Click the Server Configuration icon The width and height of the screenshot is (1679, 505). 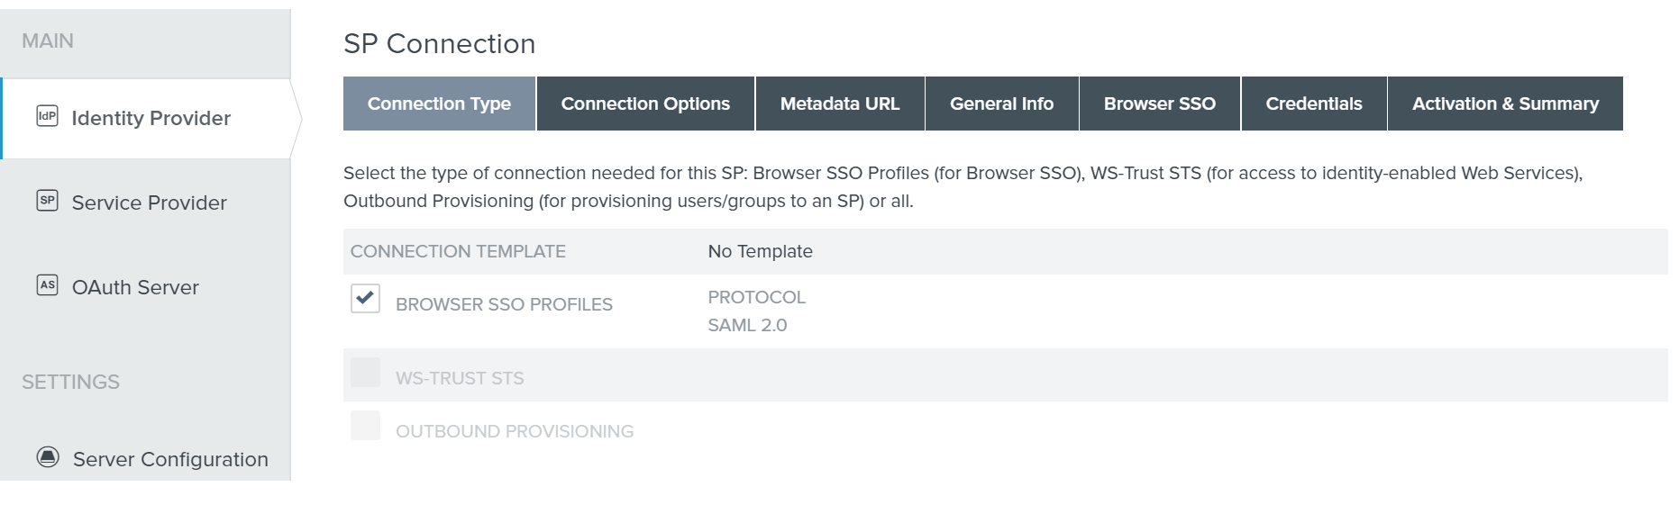click(x=48, y=457)
